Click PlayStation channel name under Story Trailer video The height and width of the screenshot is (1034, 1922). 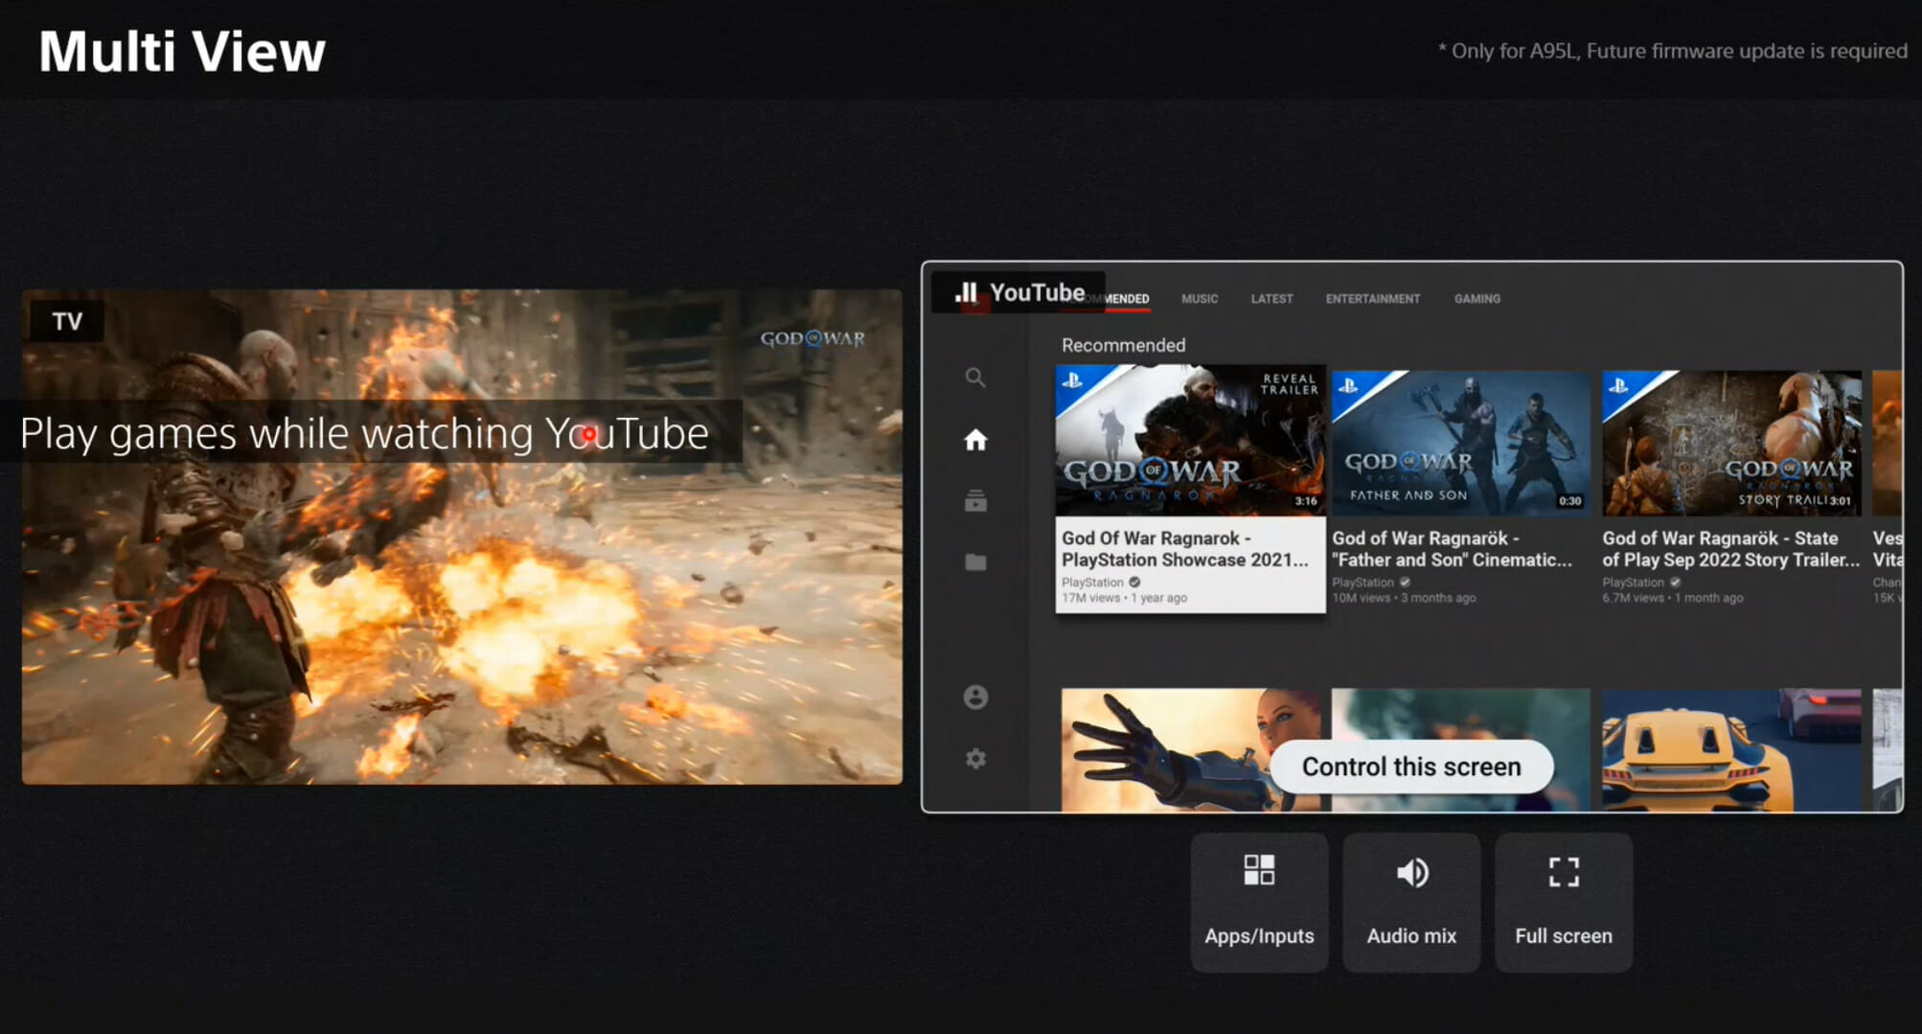[1633, 582]
